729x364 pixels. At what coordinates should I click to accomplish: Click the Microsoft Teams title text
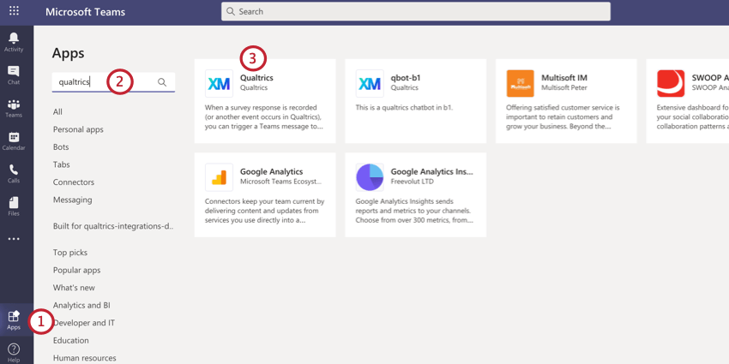click(85, 12)
